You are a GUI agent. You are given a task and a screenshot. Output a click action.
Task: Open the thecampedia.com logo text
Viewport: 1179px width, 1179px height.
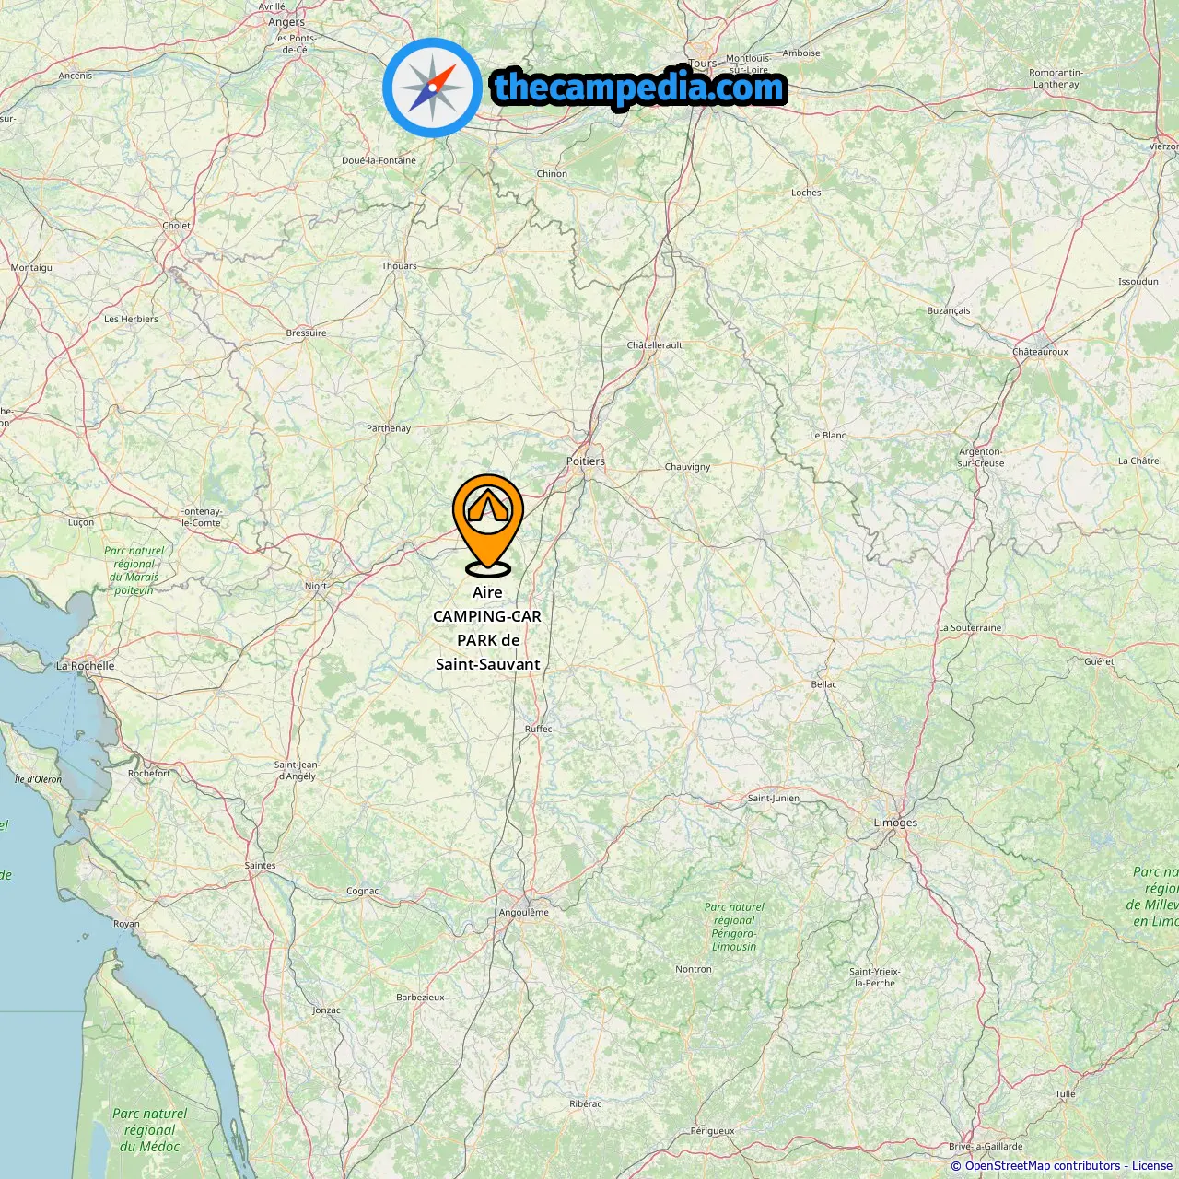pos(639,88)
